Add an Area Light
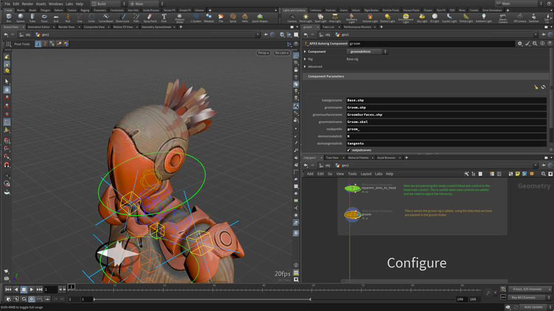This screenshot has height=311, width=554. pos(335,18)
